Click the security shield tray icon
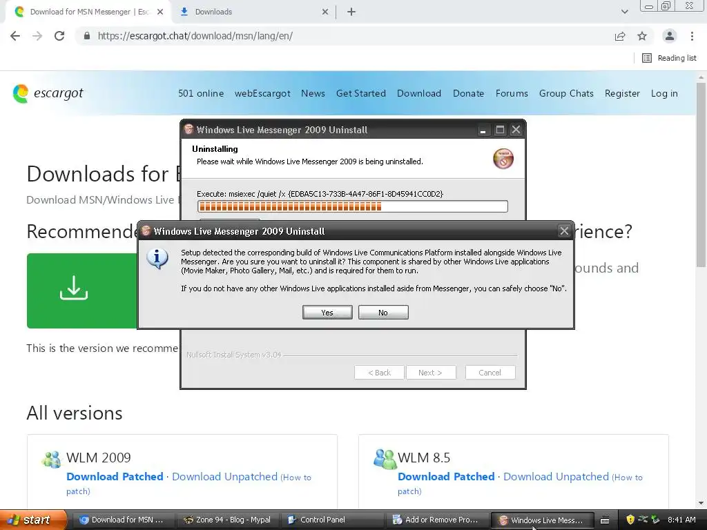Viewport: 707px width, 530px height. [630, 520]
